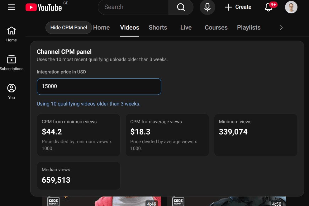Open the You section in sidebar
The width and height of the screenshot is (309, 206).
pyautogui.click(x=12, y=91)
